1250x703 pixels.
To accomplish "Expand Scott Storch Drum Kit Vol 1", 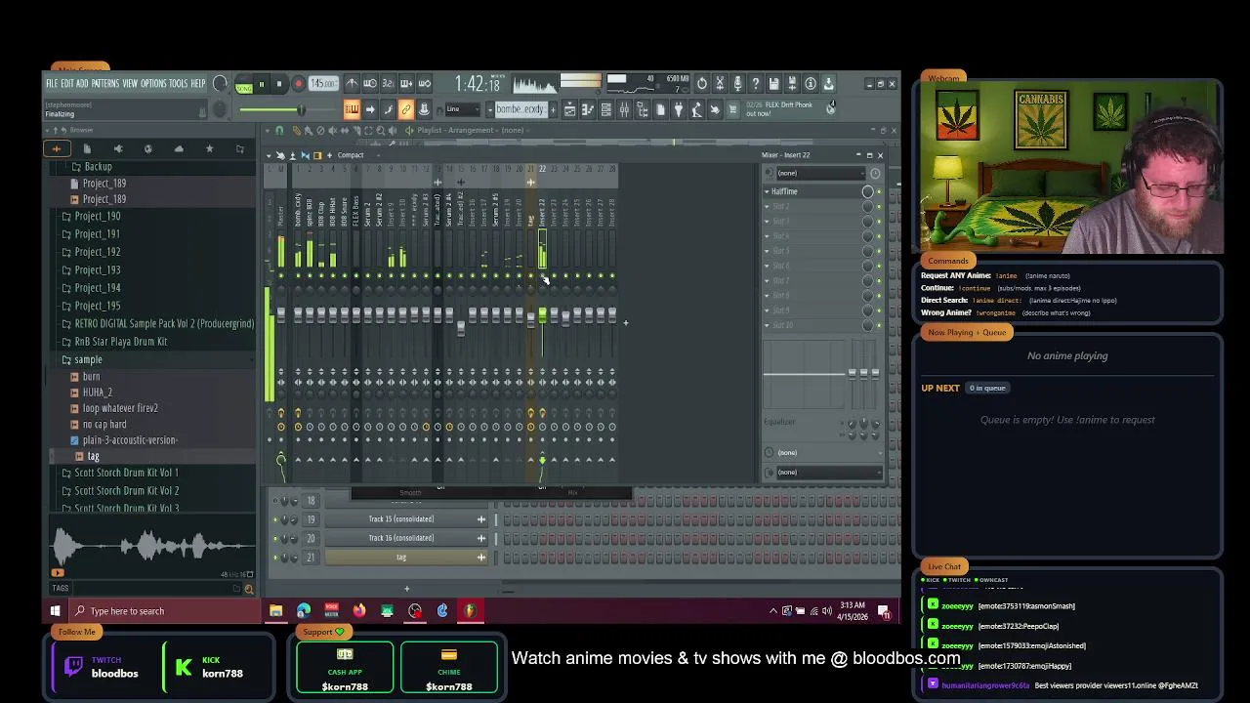I will (127, 473).
